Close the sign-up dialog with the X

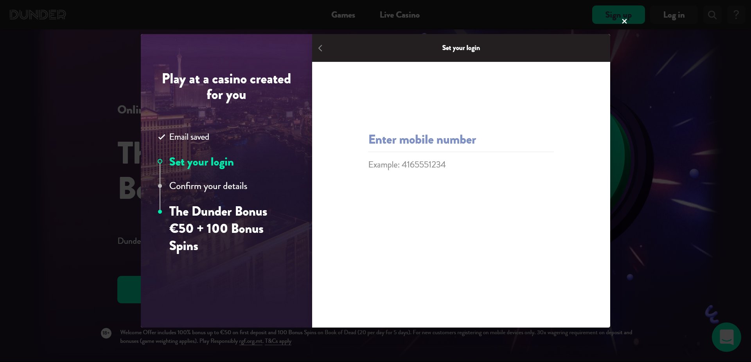click(x=624, y=21)
